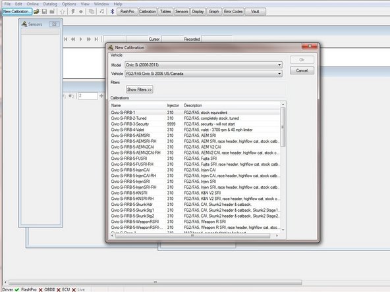The height and width of the screenshot is (292, 390).
Task: Select calibration Civic-Si-RRB-5-AEMV2CAI
Action: 195,147
